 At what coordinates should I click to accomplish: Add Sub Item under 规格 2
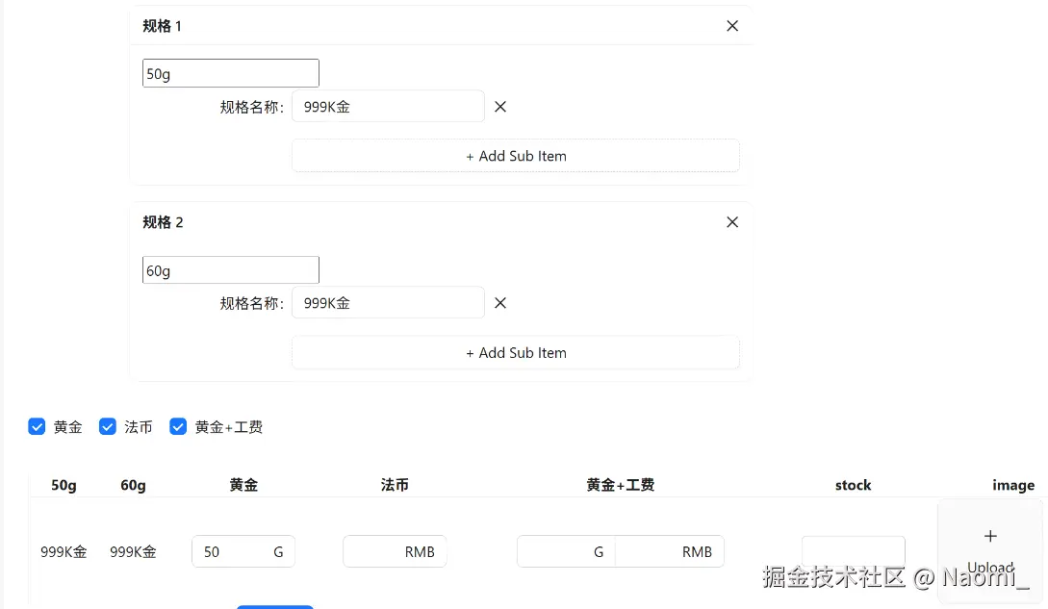(x=515, y=352)
